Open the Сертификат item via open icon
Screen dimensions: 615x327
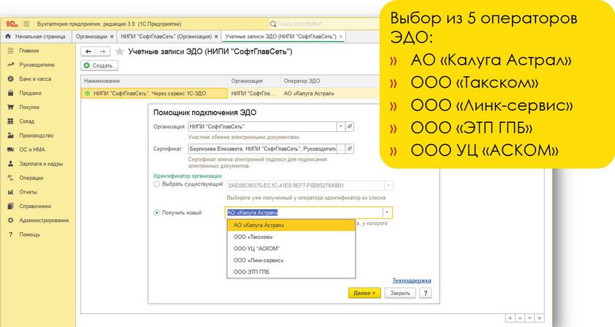click(x=350, y=149)
